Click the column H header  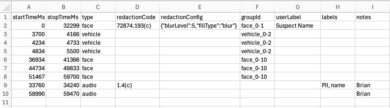(337, 7)
